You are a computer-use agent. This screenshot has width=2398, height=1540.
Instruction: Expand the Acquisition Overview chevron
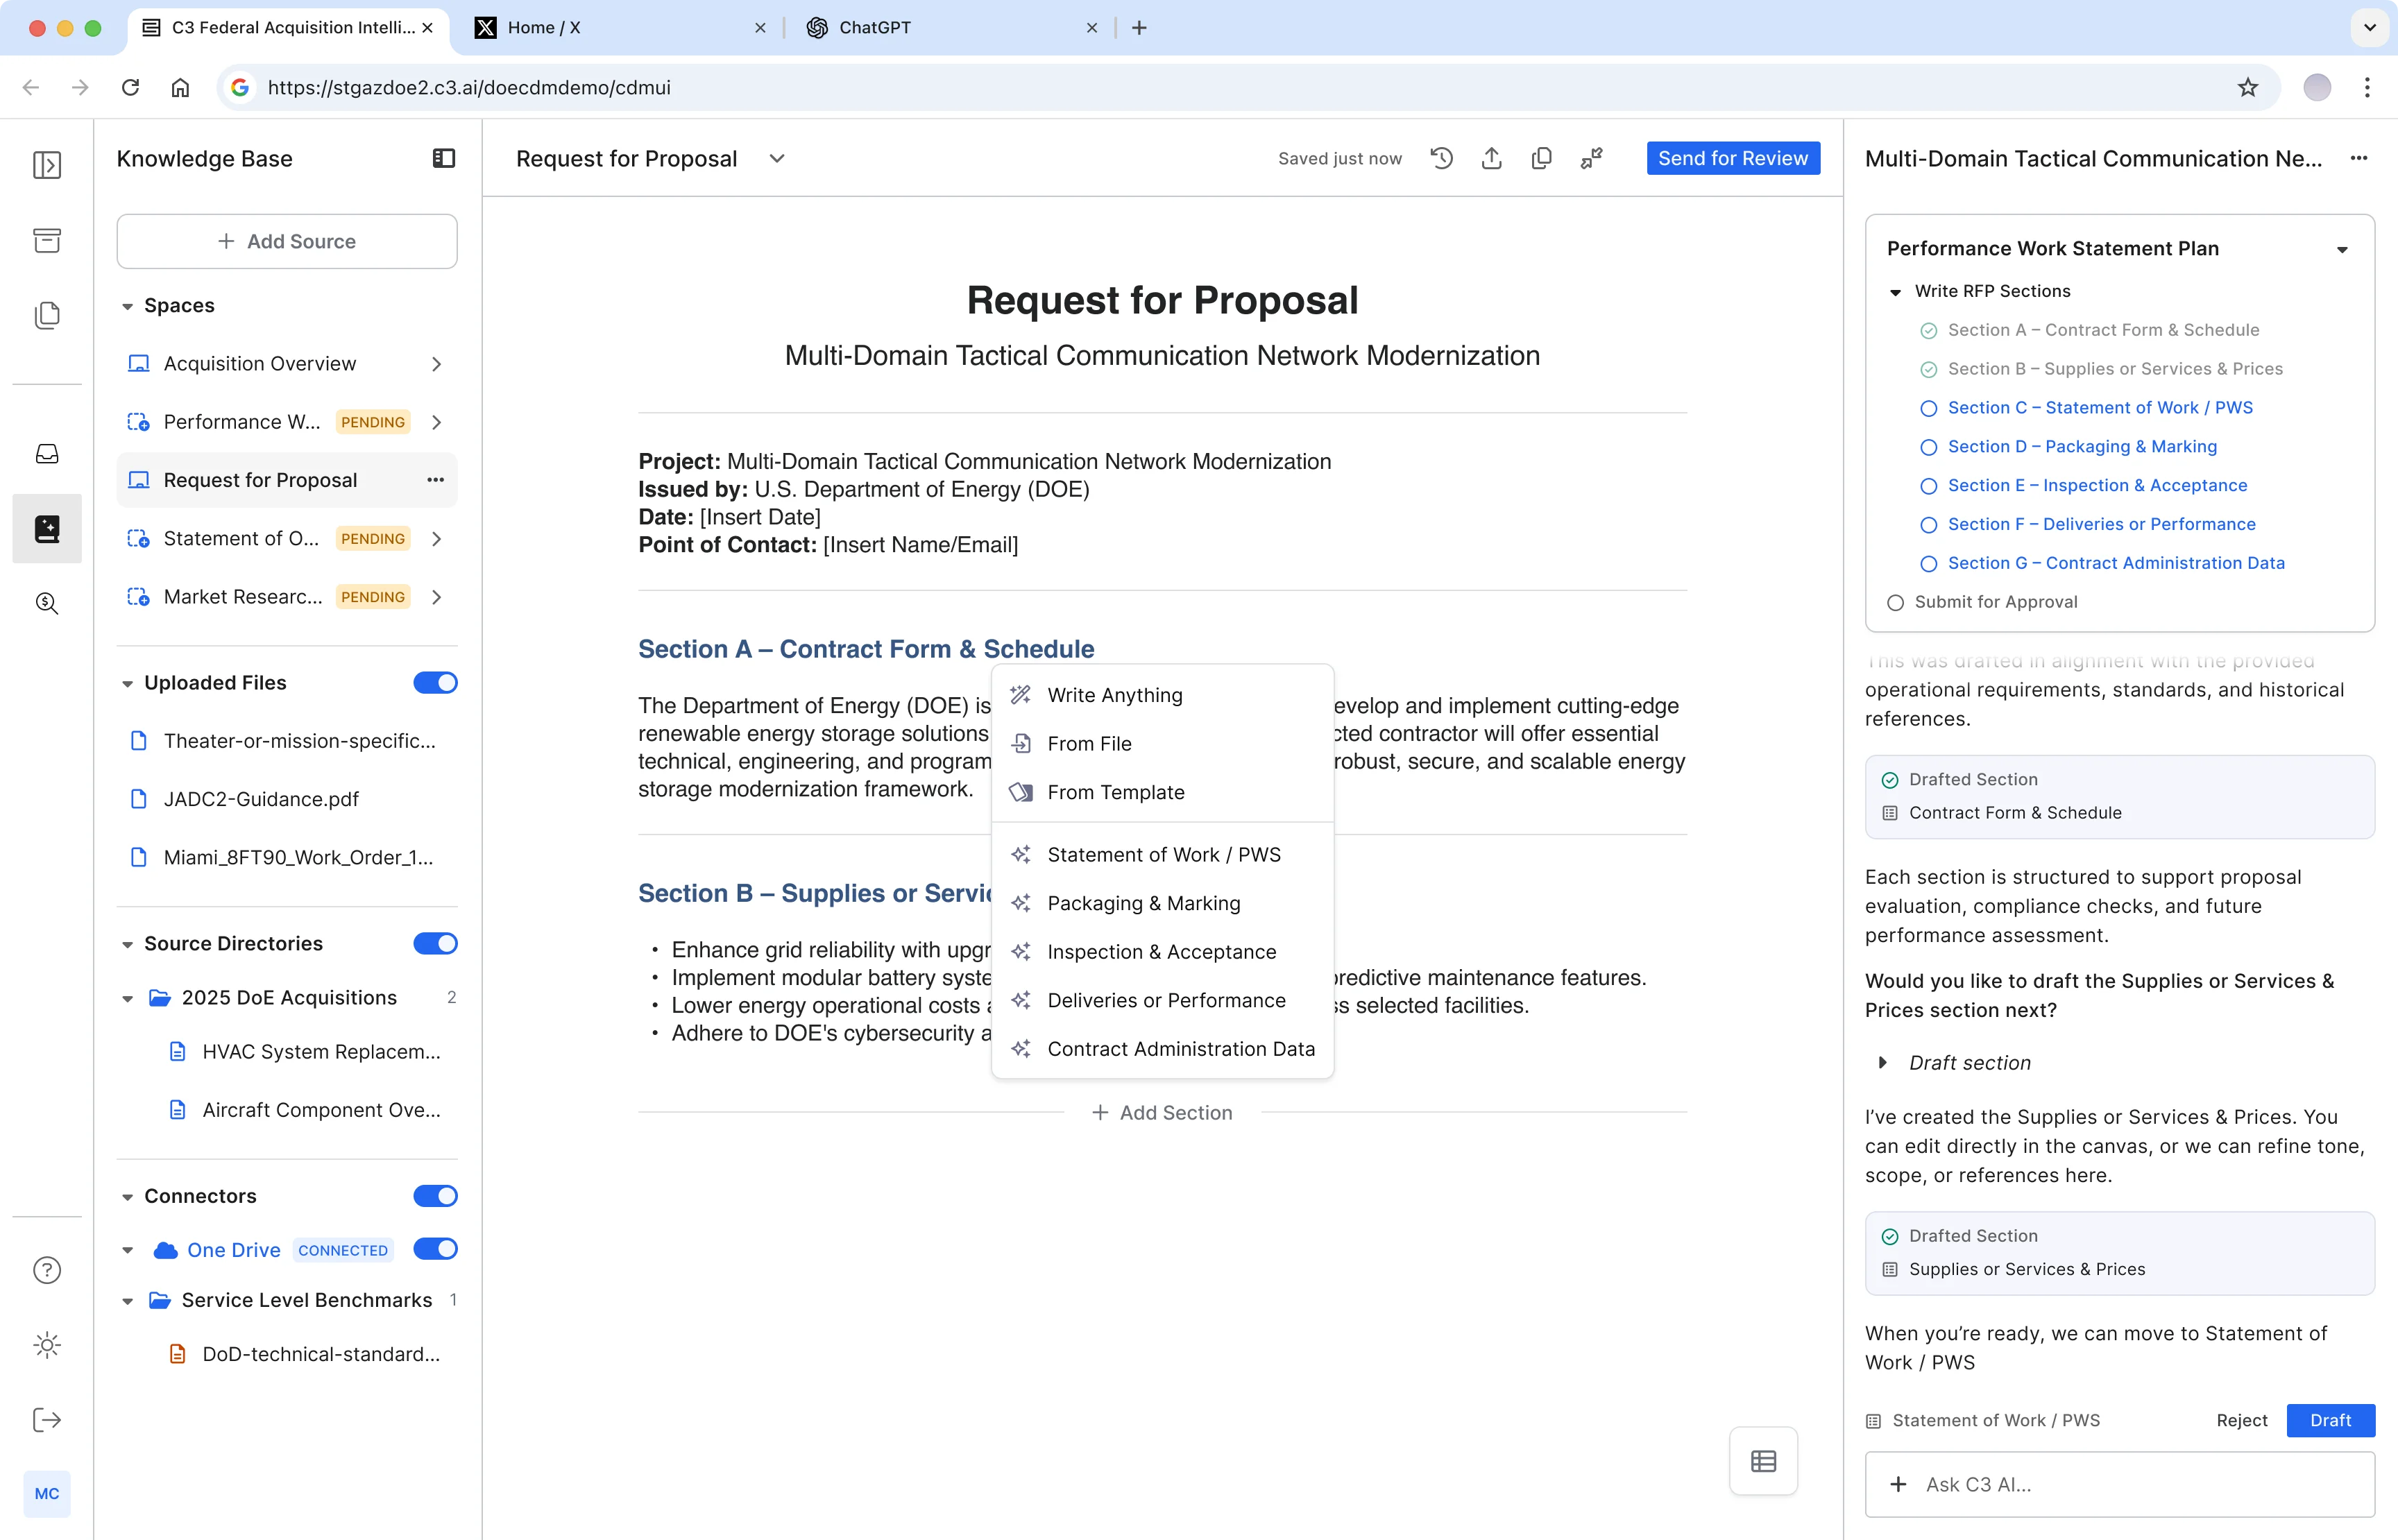tap(436, 364)
